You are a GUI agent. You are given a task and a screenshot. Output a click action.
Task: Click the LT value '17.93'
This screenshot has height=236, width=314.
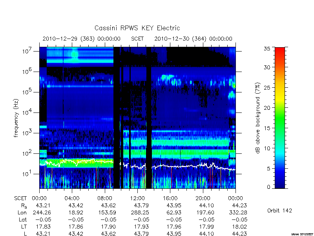click(141, 227)
